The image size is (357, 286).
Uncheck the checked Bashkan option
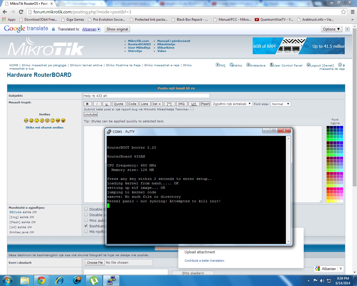pos(86,225)
